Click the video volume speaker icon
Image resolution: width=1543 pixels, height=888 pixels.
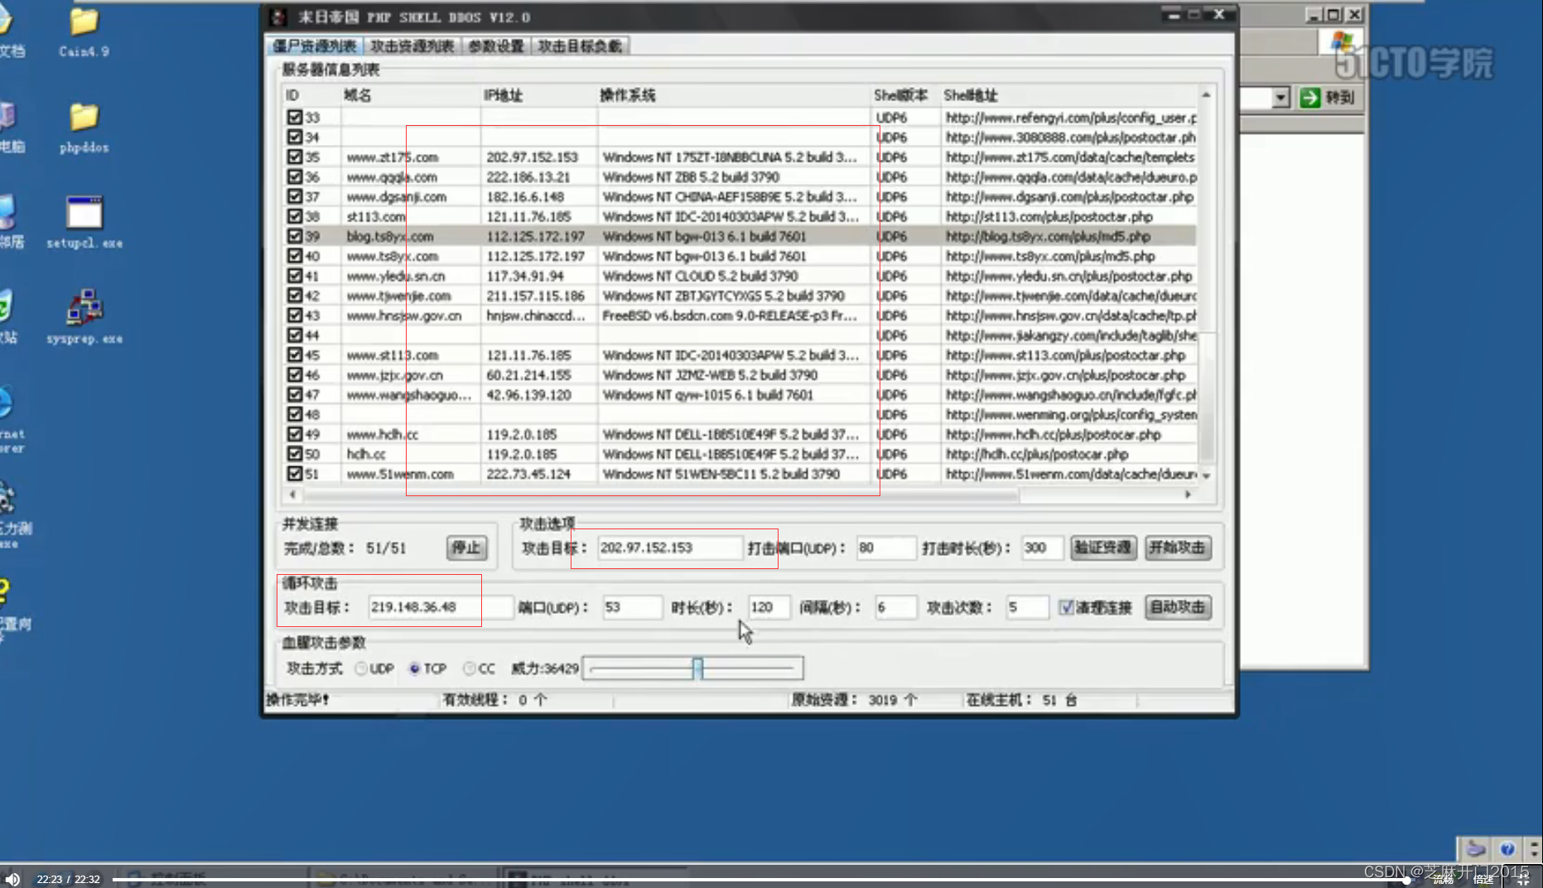coord(12,879)
